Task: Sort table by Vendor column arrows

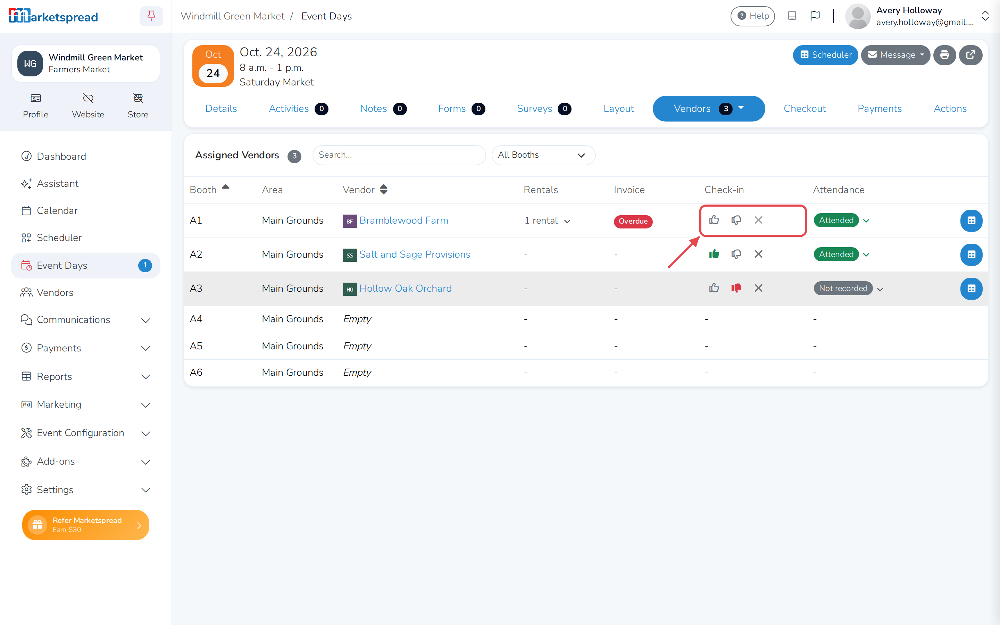Action: coord(383,189)
